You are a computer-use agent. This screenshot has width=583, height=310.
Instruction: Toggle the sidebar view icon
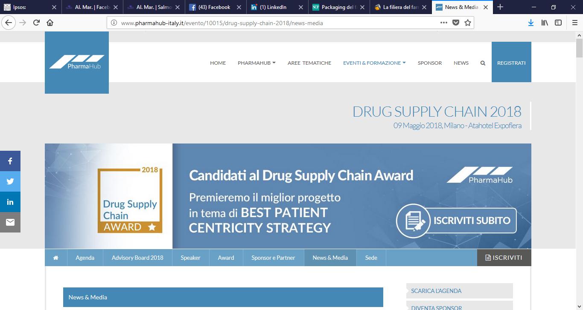click(x=558, y=23)
